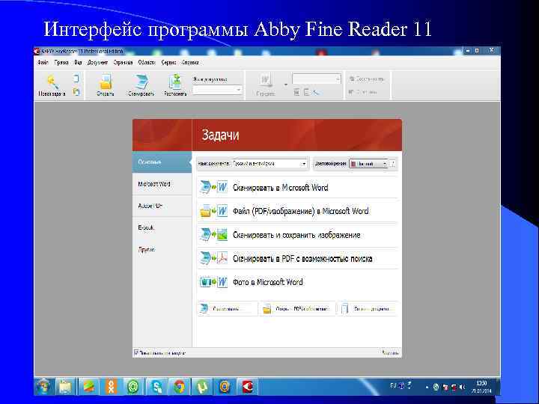
Task: Click the small lower document icon beside Новая задача
Action: click(x=76, y=92)
